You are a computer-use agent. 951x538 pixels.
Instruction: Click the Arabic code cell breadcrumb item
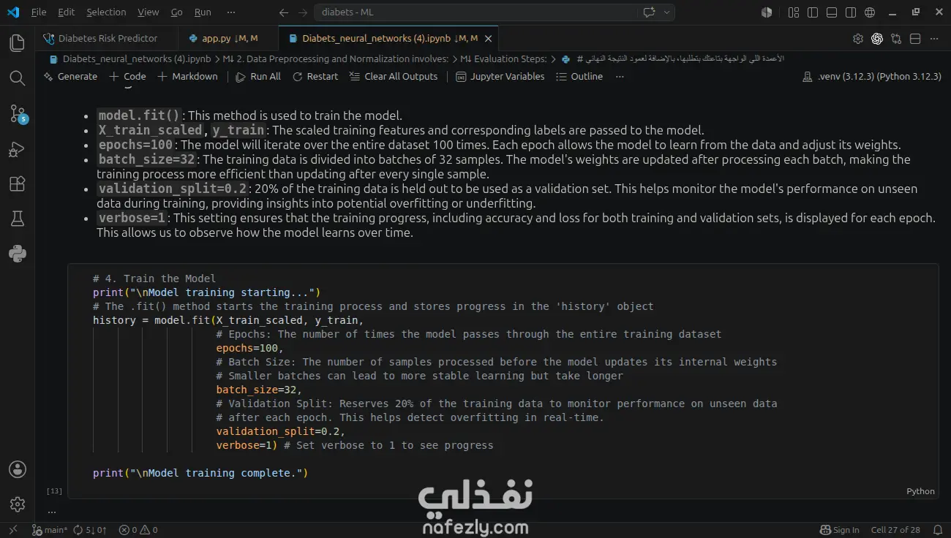click(673, 58)
